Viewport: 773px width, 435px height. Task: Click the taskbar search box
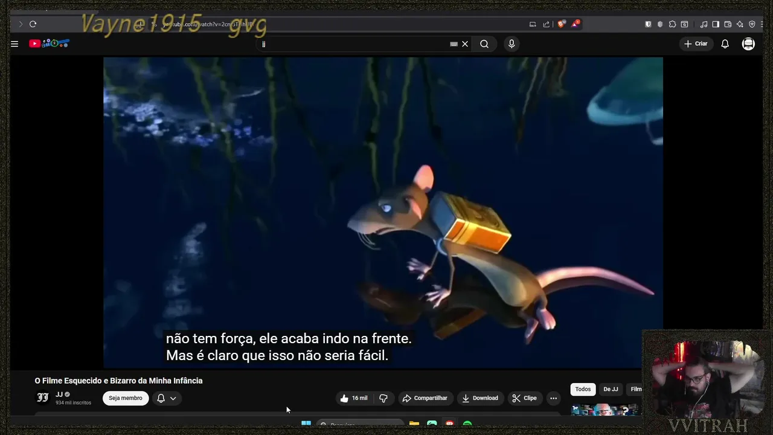pos(360,424)
